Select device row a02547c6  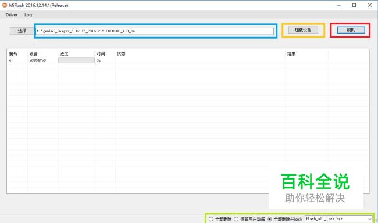click(x=188, y=60)
